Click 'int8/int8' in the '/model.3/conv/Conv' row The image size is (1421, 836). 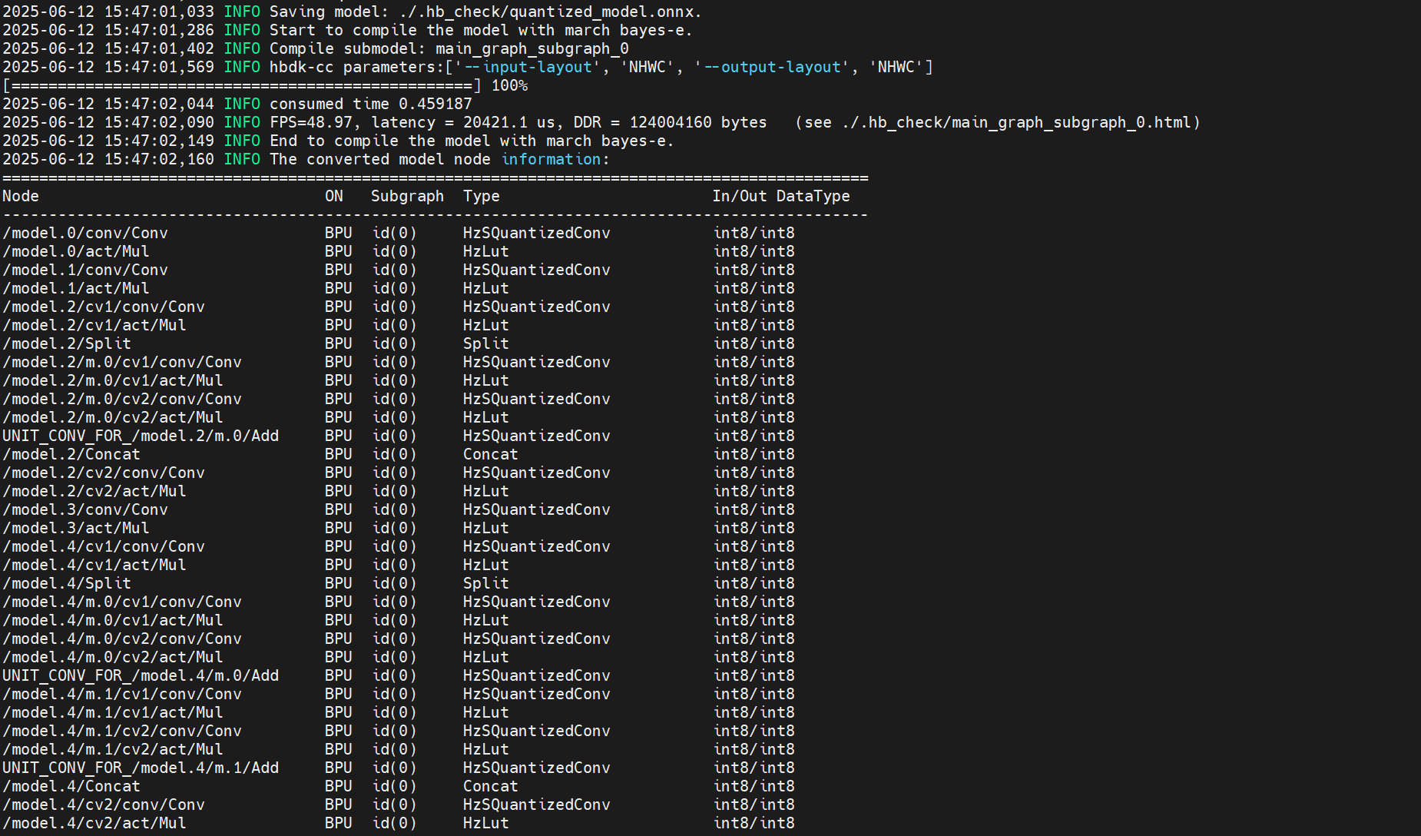pyautogui.click(x=754, y=509)
